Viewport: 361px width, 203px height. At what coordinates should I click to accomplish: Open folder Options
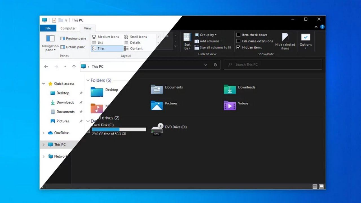click(306, 41)
